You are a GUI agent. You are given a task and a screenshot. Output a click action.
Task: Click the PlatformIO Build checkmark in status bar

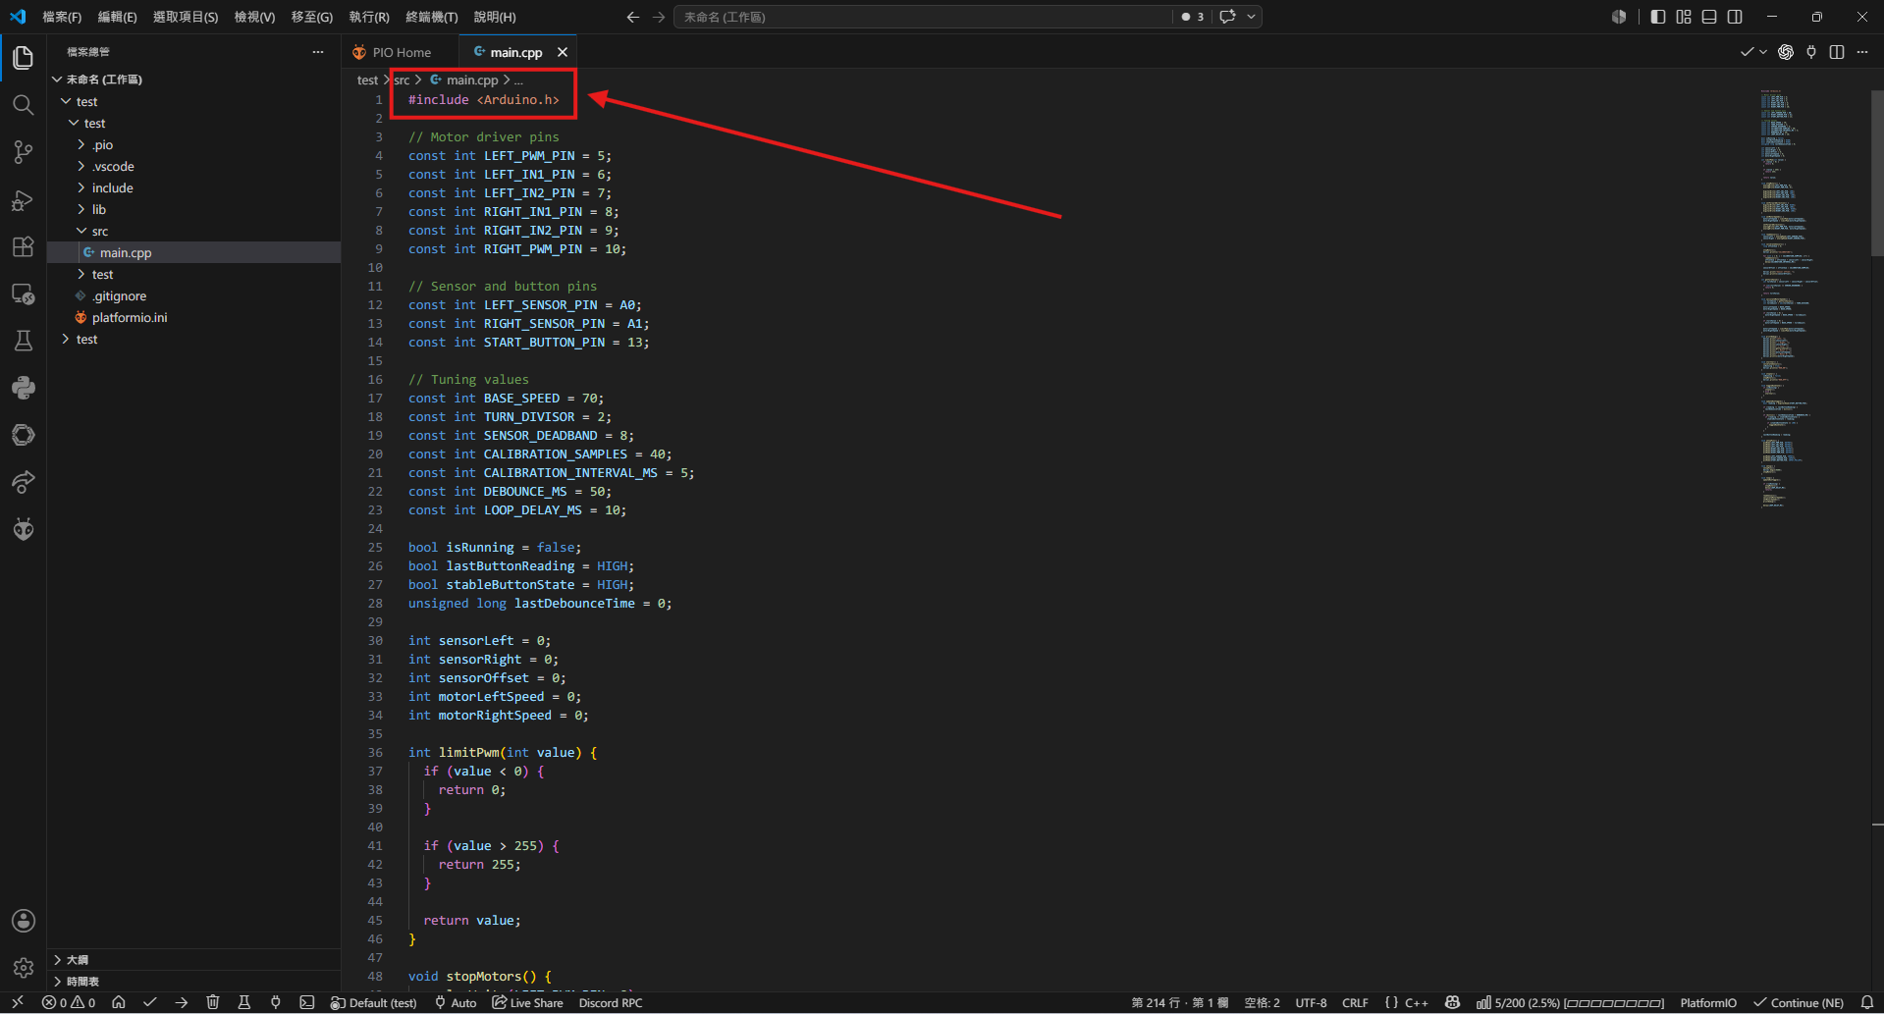[x=150, y=1002]
